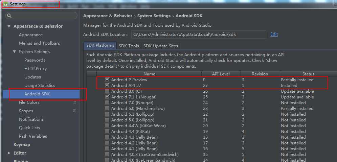
Task: Check the Android 4.3 (Jelly Bean) checkbox
Action: tap(107, 137)
